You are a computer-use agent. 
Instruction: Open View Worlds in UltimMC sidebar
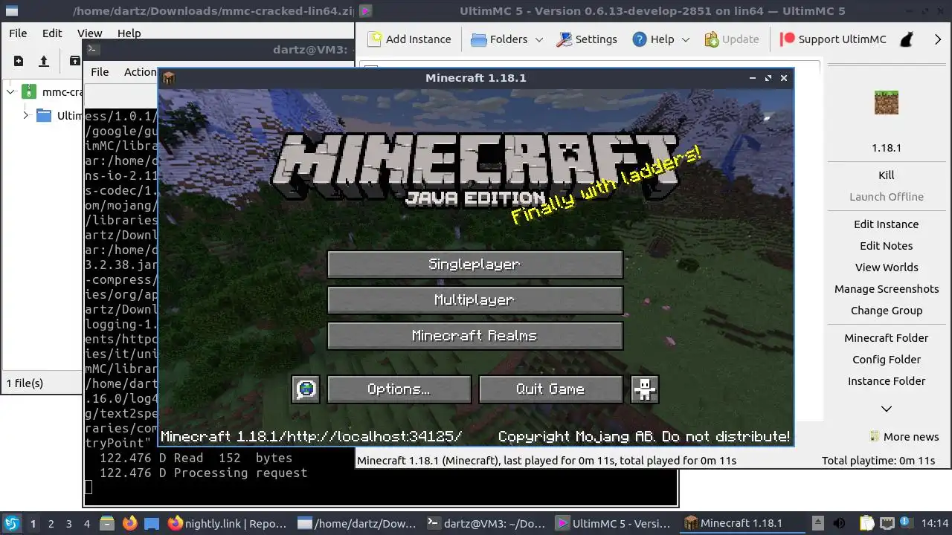(887, 267)
